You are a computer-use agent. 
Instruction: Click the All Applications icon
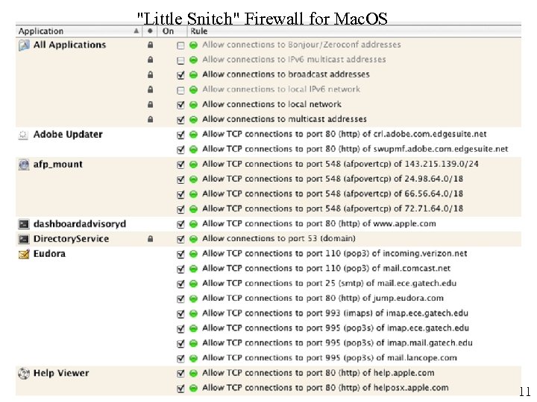click(x=23, y=45)
